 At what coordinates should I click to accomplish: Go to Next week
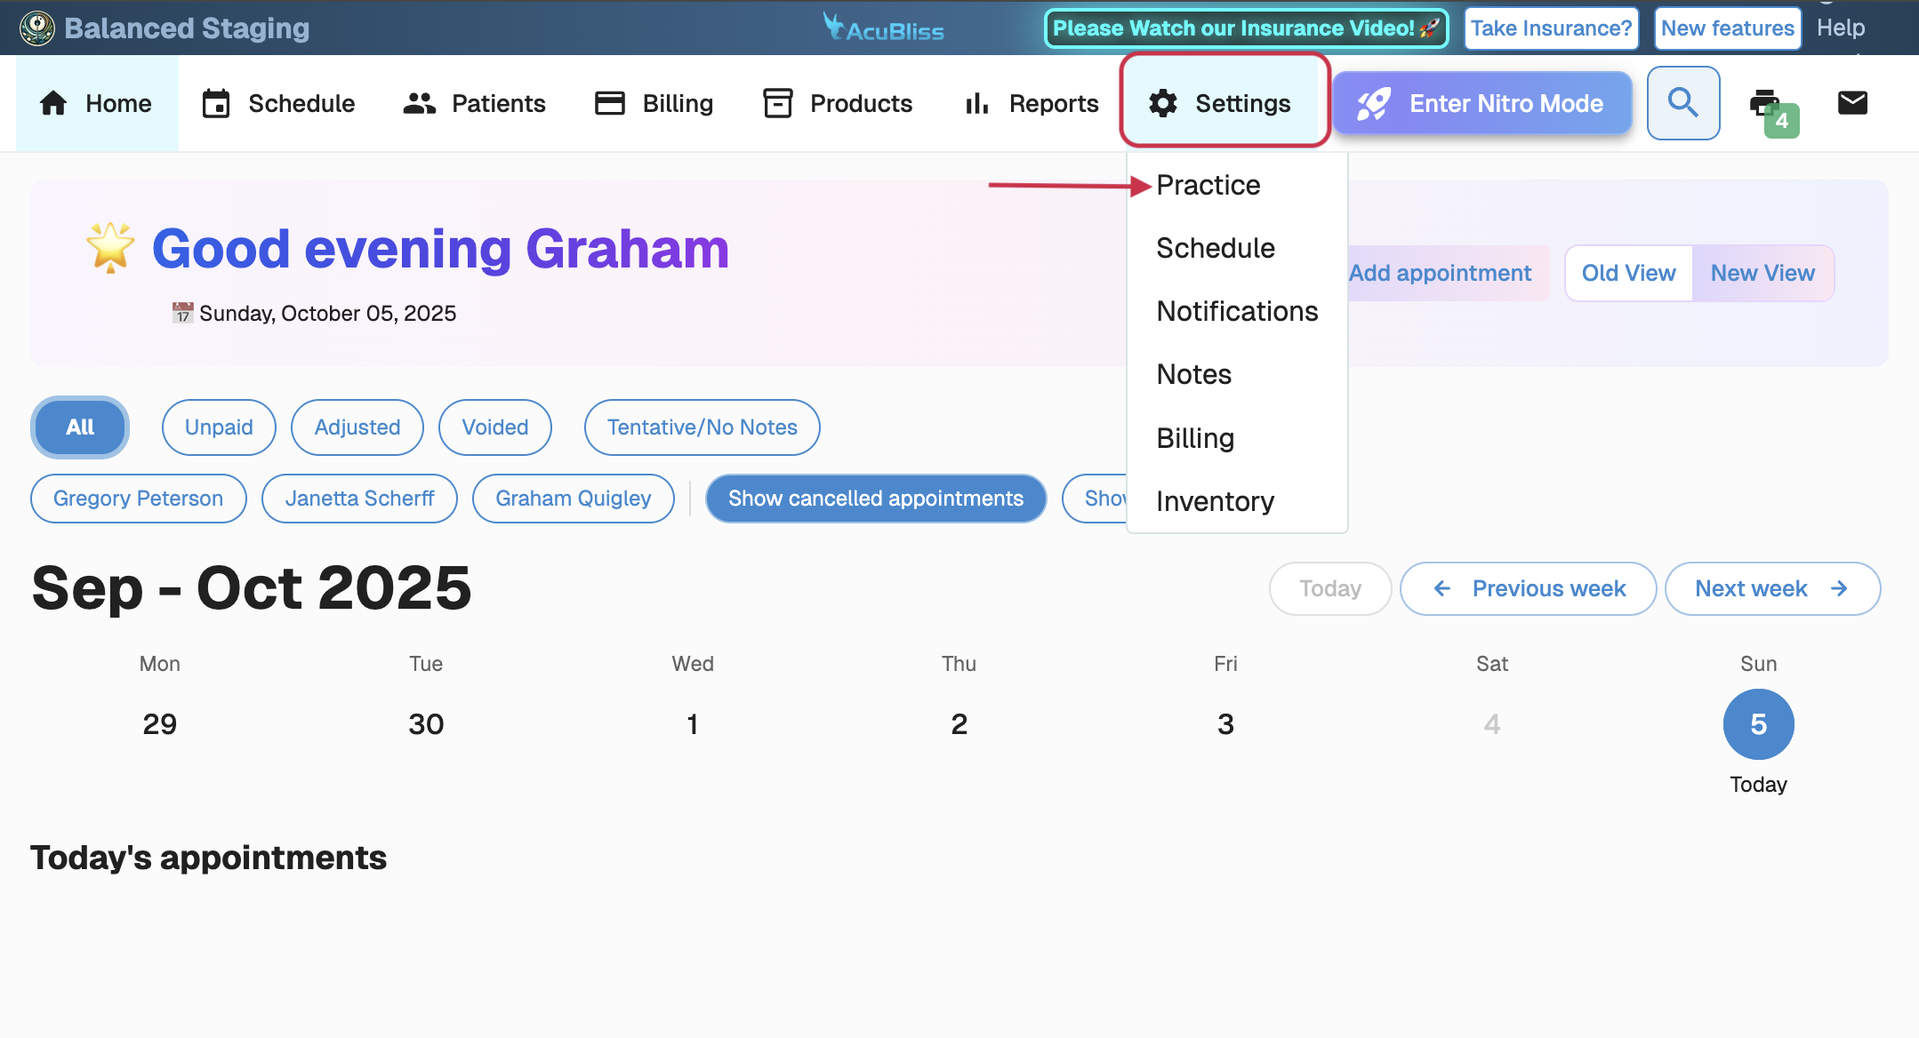pos(1771,588)
